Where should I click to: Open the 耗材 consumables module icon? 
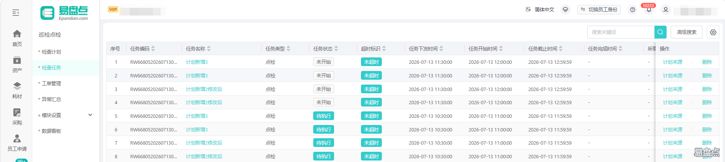click(17, 86)
